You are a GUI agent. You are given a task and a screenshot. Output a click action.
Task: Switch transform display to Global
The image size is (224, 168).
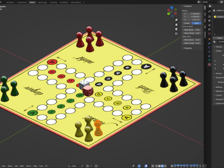coord(187,23)
